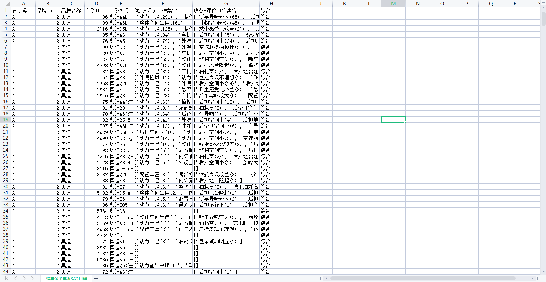
Task: Select the 车系ID cell 4245
Action: click(x=96, y=156)
